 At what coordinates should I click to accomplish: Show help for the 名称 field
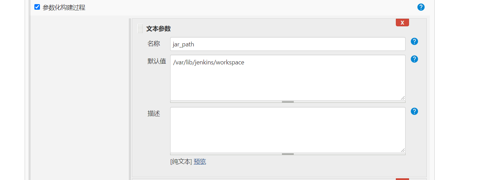point(414,42)
